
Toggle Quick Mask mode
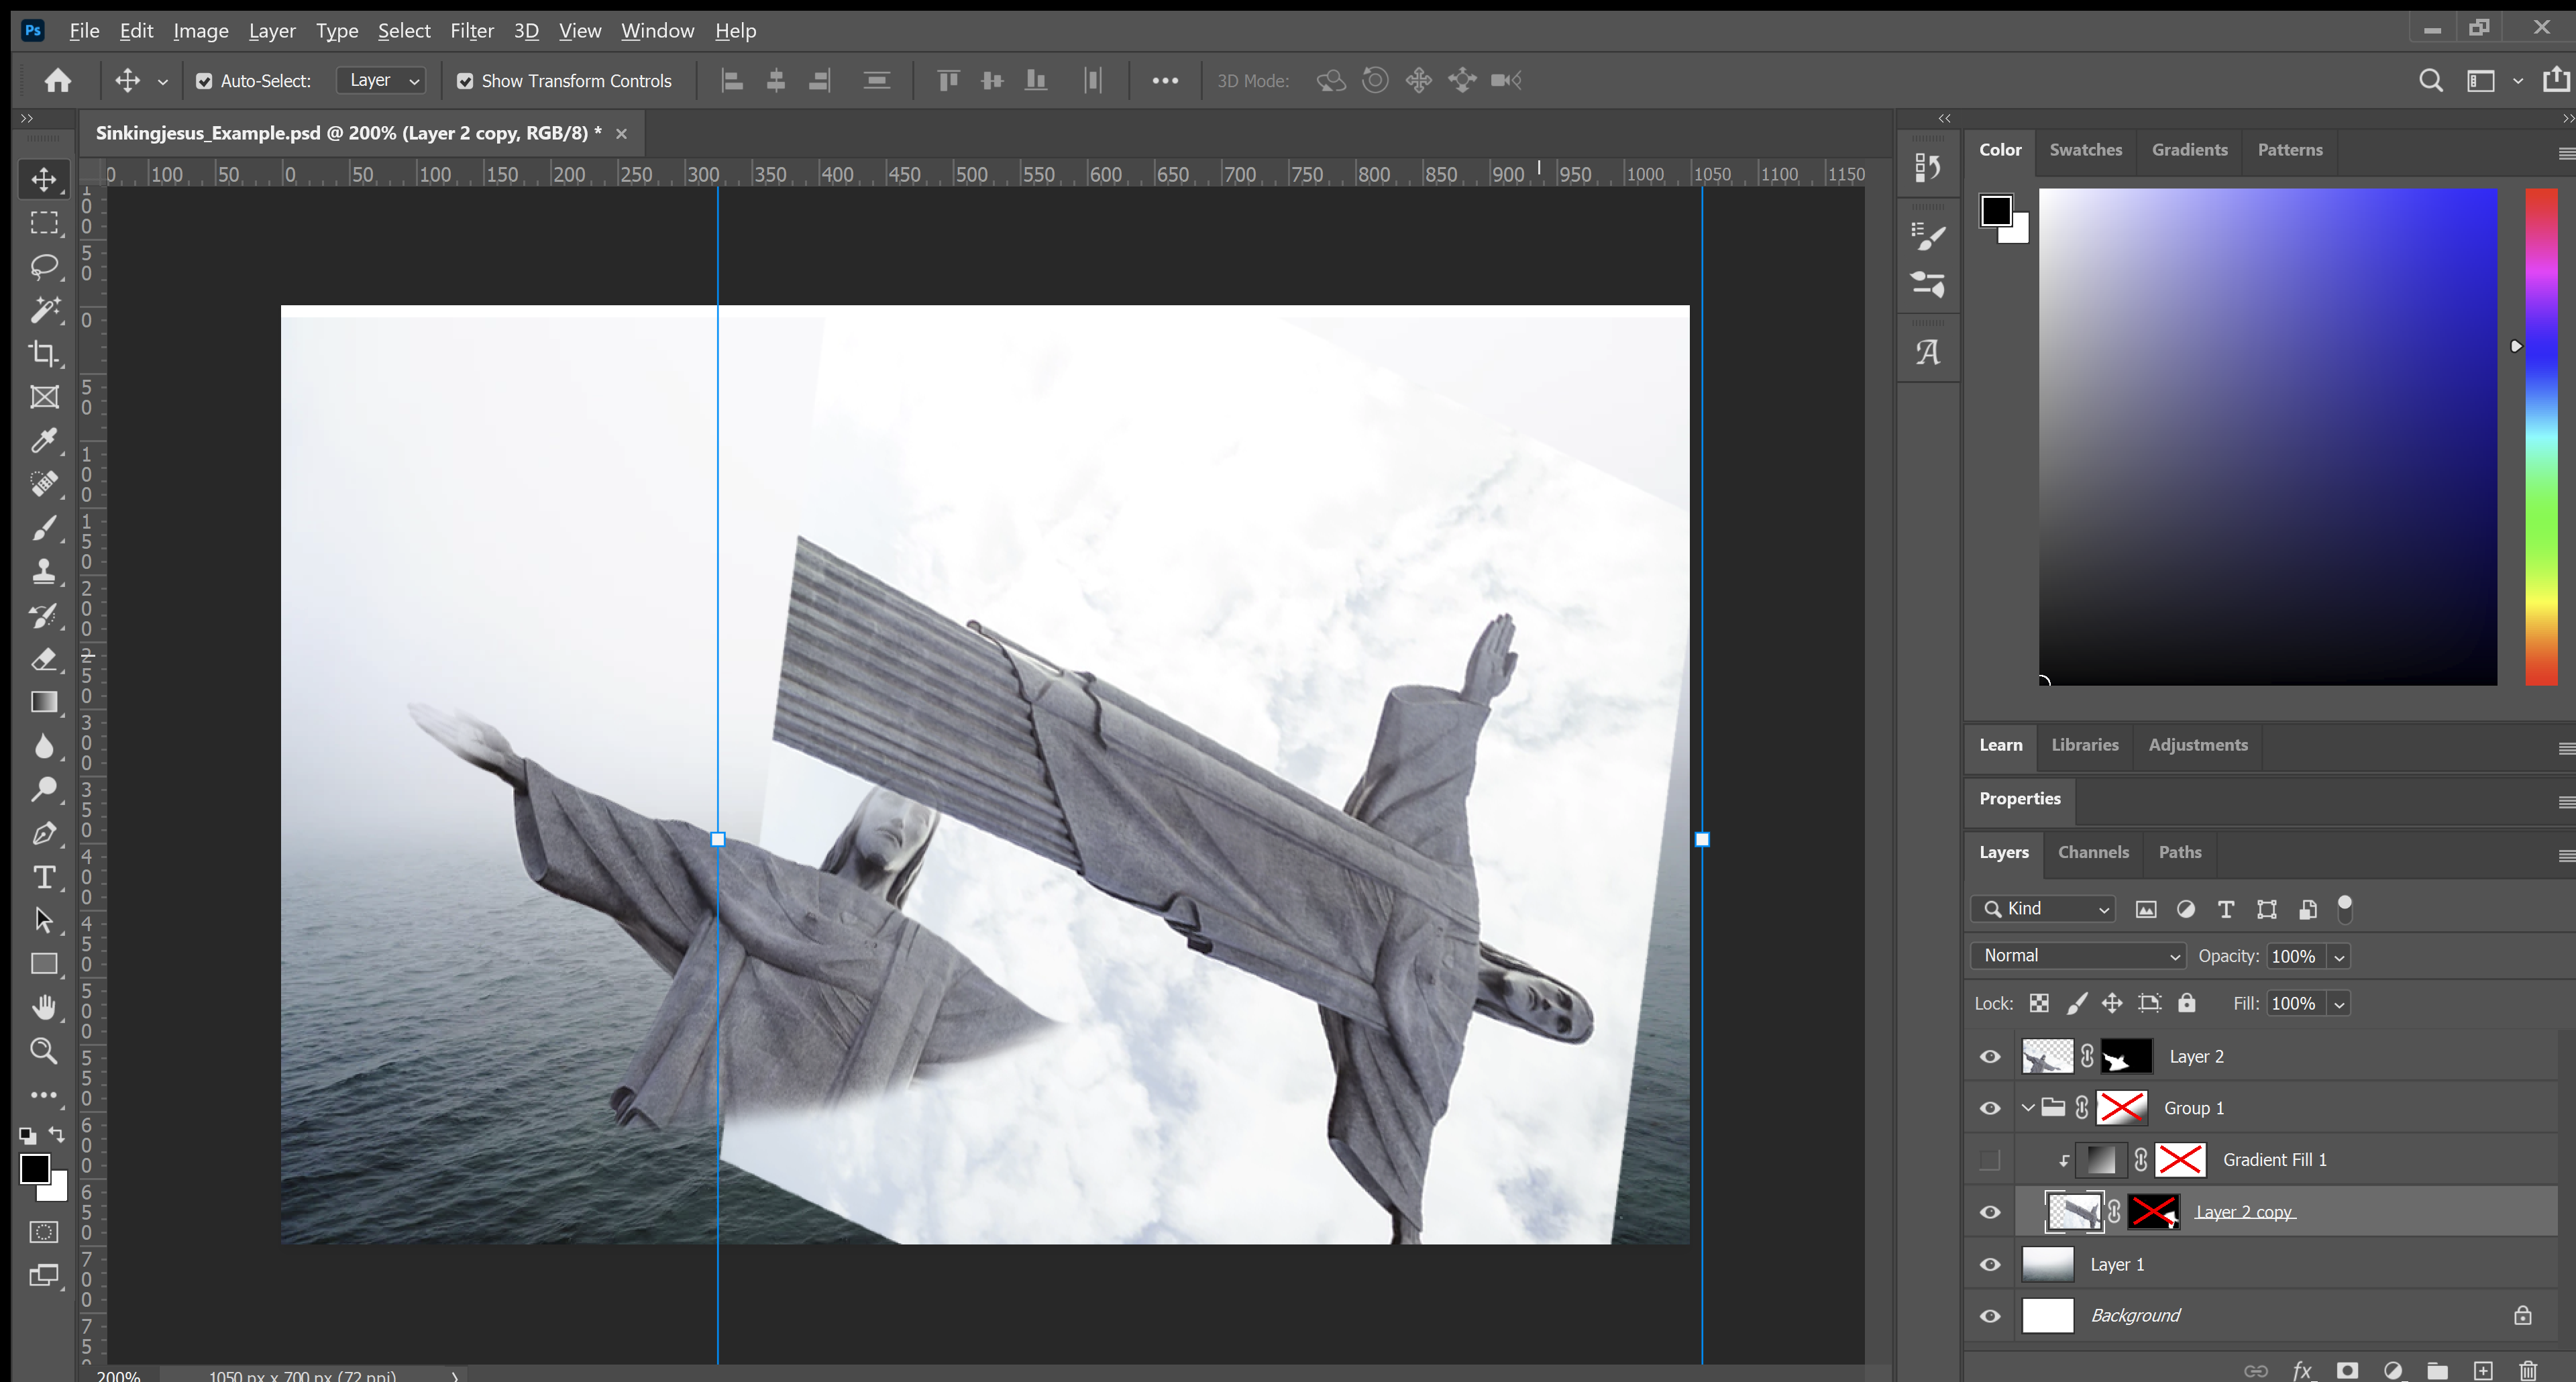(x=44, y=1232)
